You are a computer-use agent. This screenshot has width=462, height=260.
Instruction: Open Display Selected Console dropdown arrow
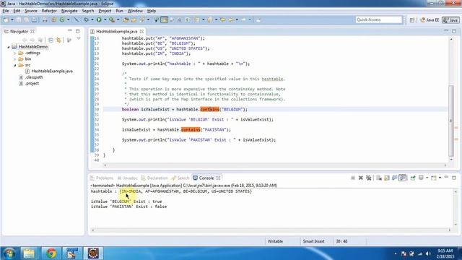tap(427, 178)
